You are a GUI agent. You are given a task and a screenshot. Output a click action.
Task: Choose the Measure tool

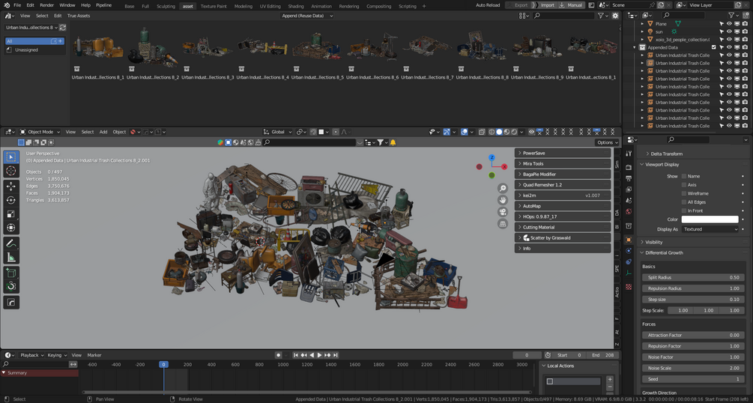tap(11, 258)
